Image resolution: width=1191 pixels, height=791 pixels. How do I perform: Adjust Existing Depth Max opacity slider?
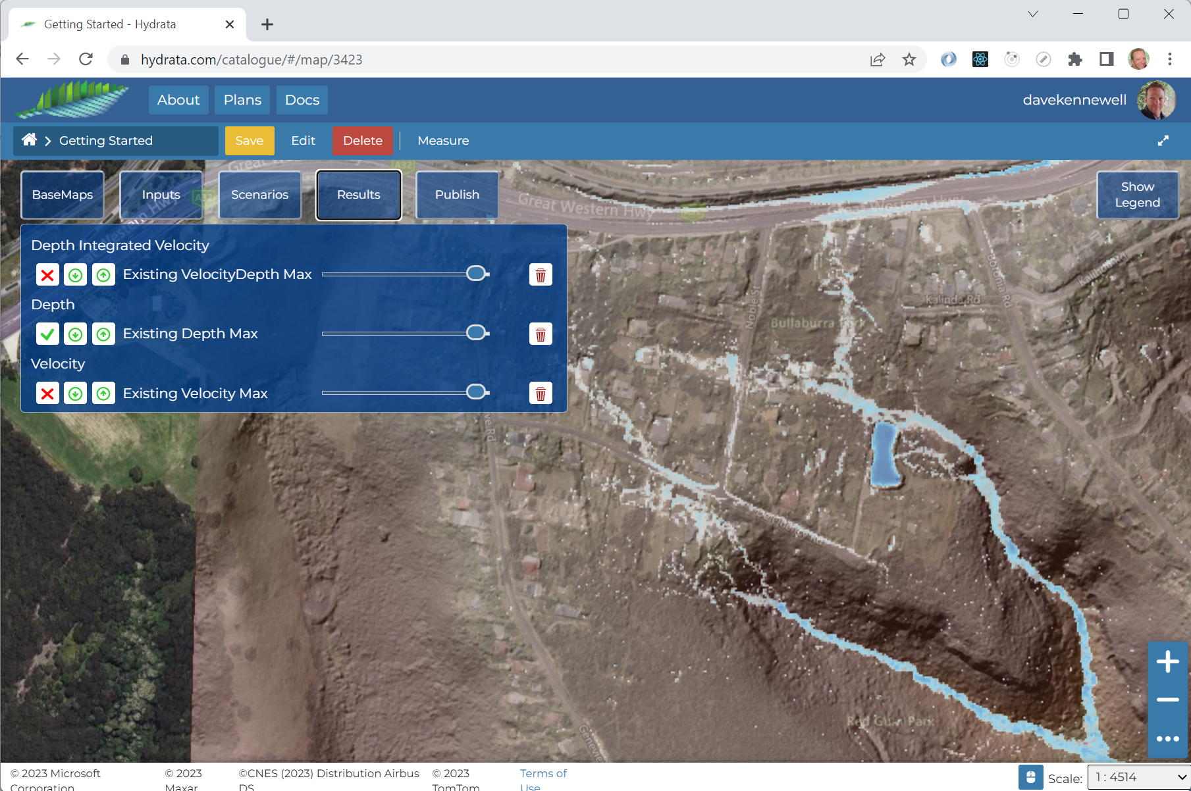[x=476, y=333]
